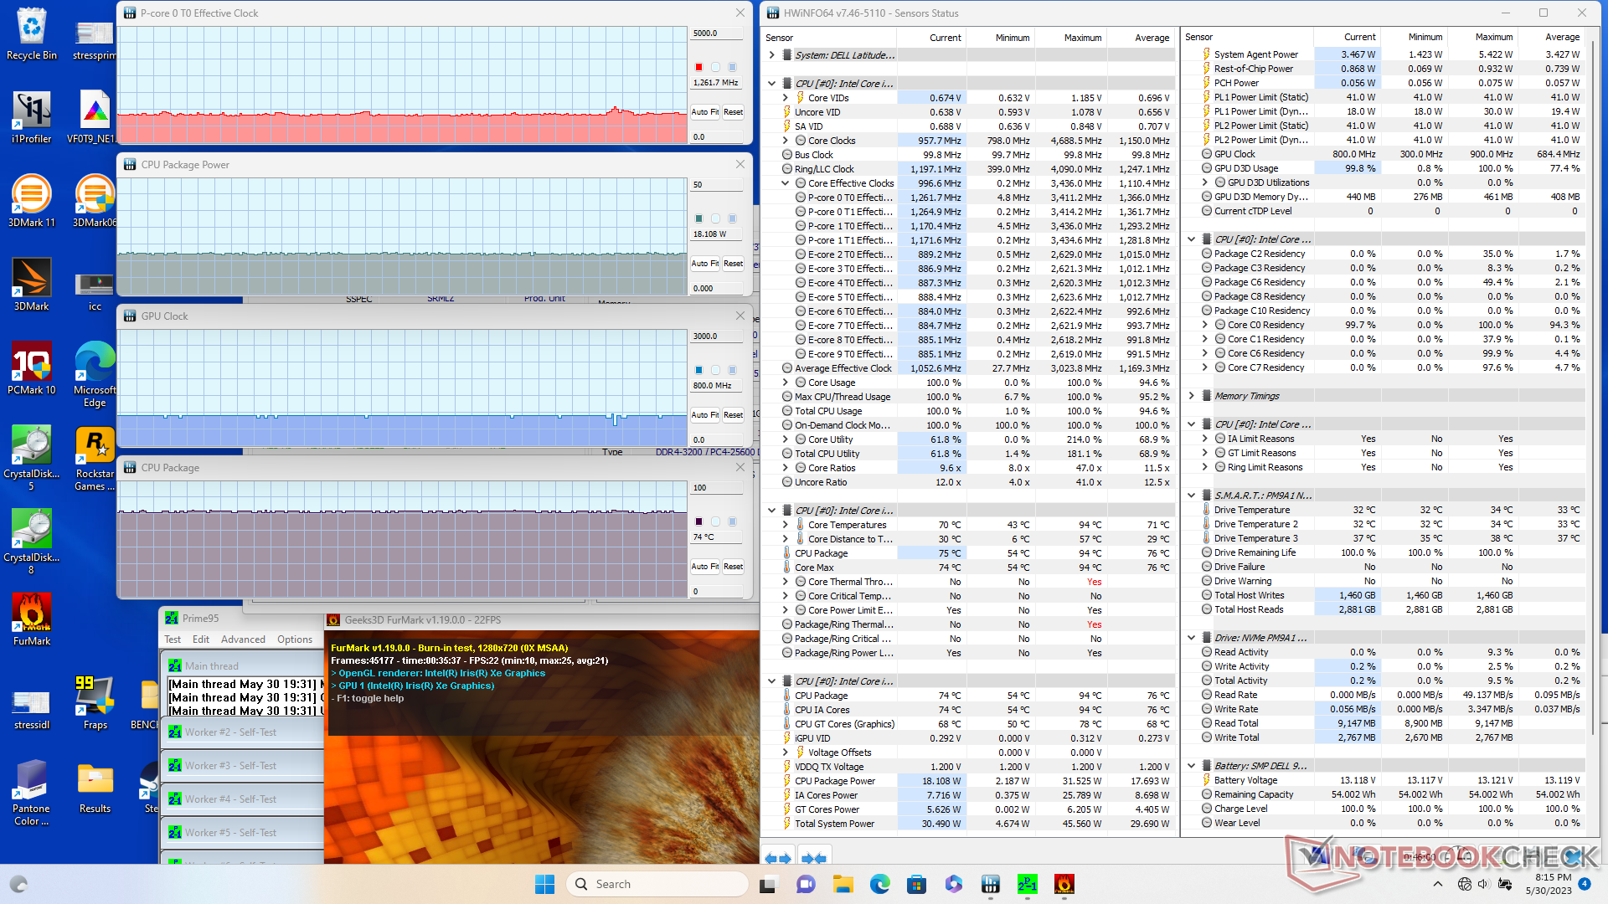Click Auto Fit in the CPU Package Power graph
This screenshot has width=1608, height=904.
coord(704,264)
